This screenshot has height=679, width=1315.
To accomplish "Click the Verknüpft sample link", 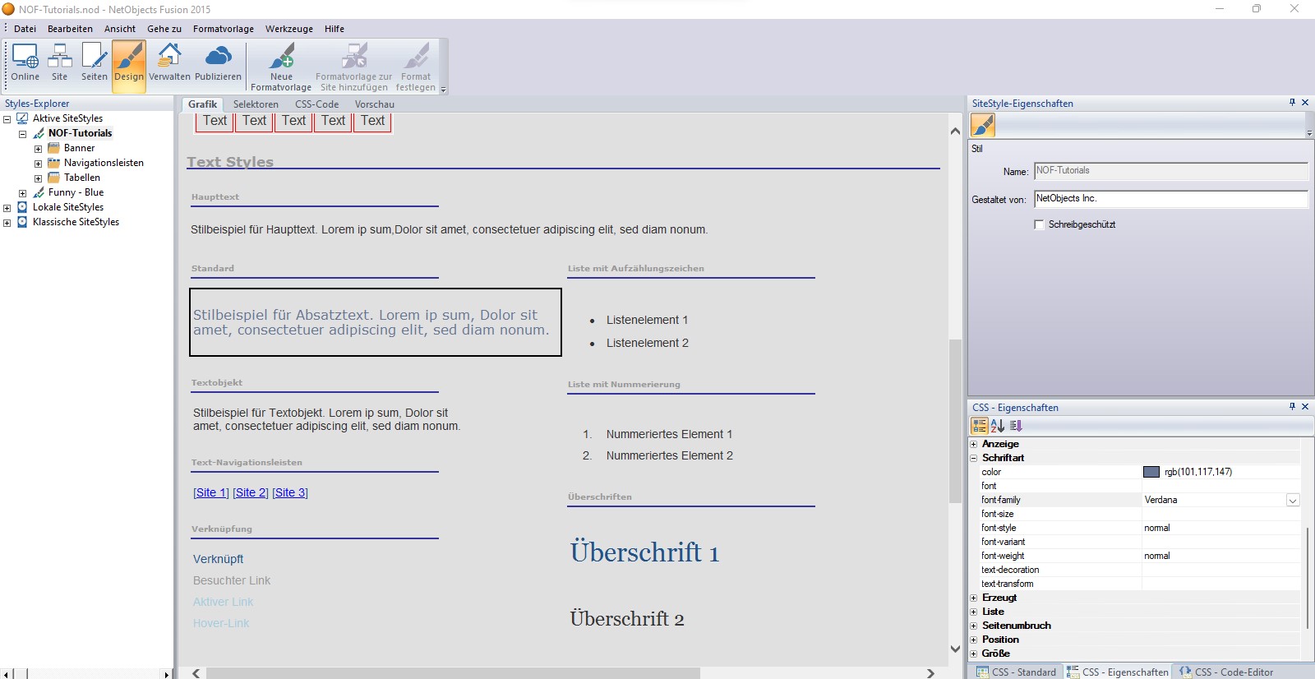I will [x=218, y=559].
